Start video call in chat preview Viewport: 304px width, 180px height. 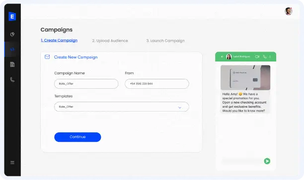coord(257,57)
